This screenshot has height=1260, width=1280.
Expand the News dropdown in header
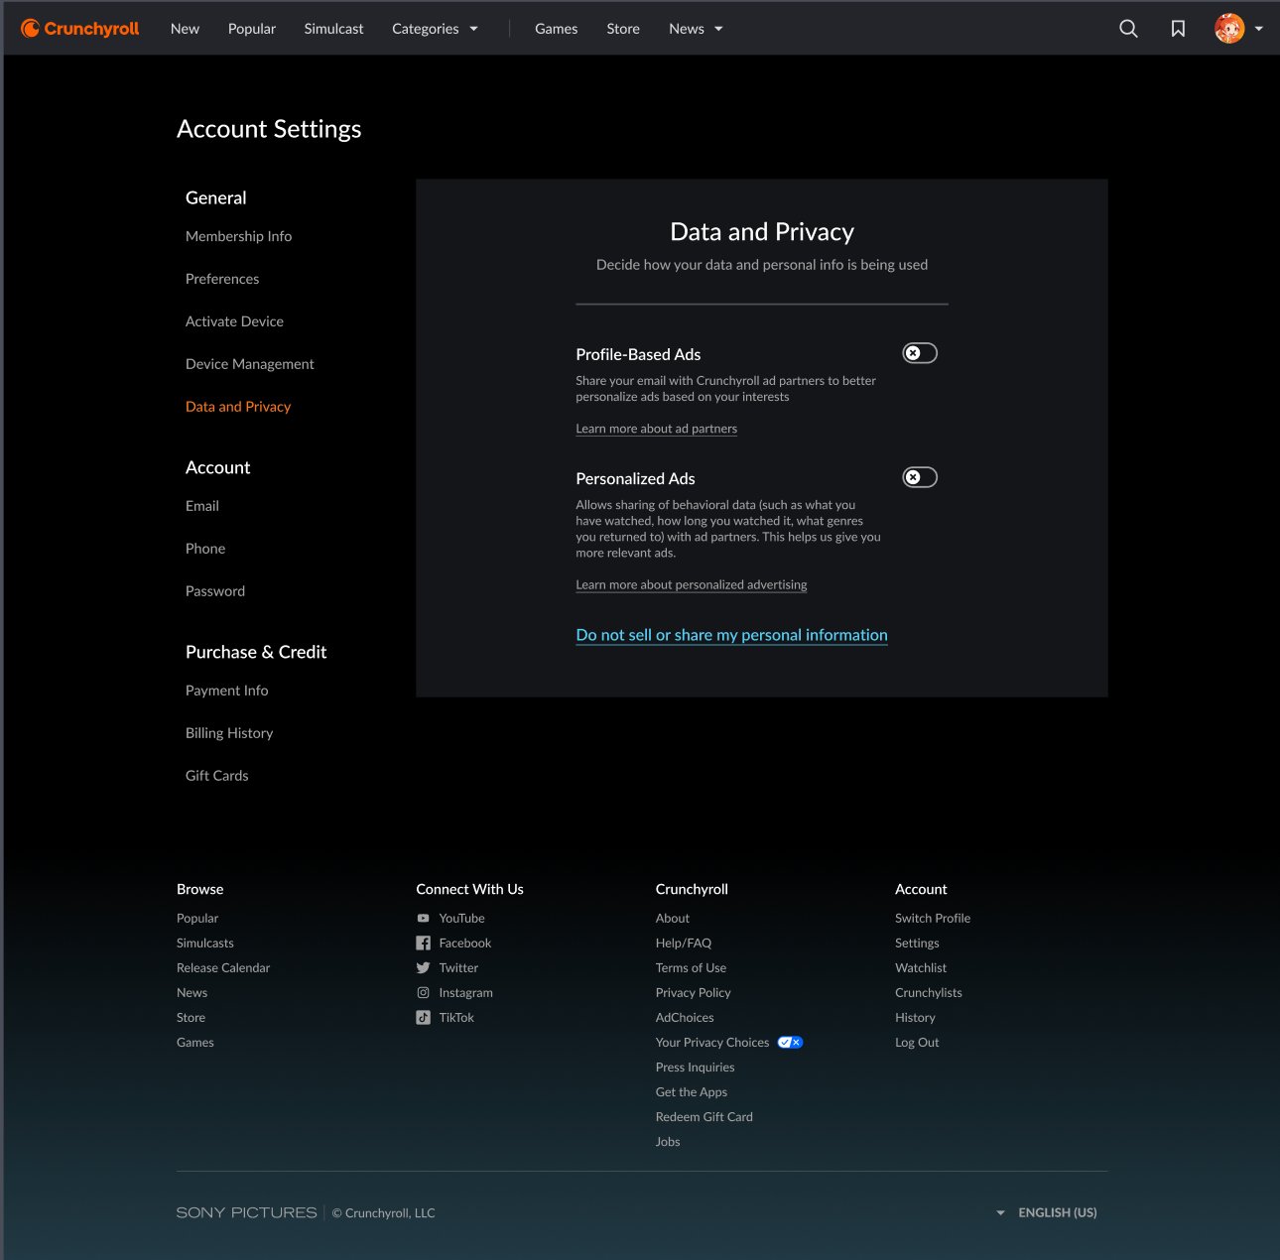[696, 29]
